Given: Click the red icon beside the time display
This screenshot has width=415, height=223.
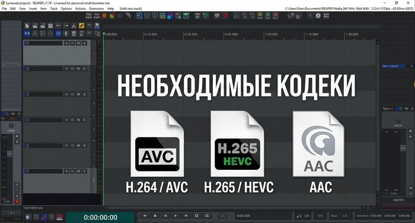Looking at the screenshot, I should click(x=60, y=218).
